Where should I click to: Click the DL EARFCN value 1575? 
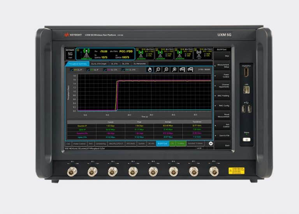[104, 57]
